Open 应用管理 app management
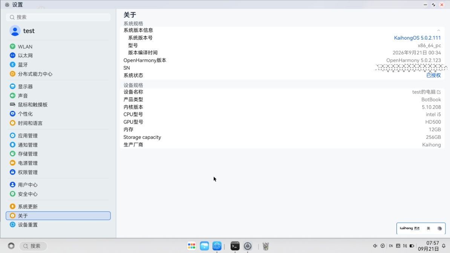The height and width of the screenshot is (253, 450). point(58,135)
